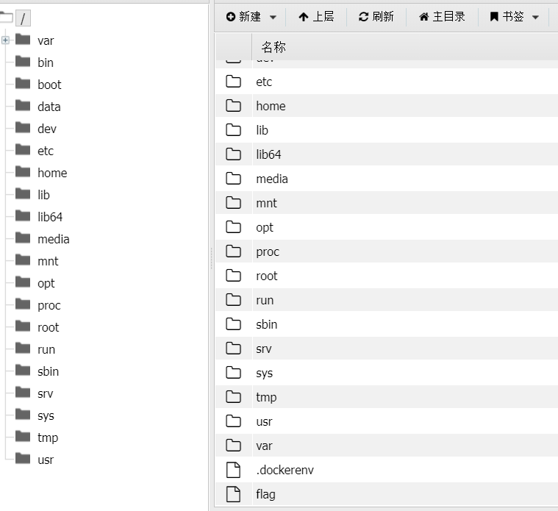
Task: Refresh the listing with 刷新
Action: click(376, 17)
